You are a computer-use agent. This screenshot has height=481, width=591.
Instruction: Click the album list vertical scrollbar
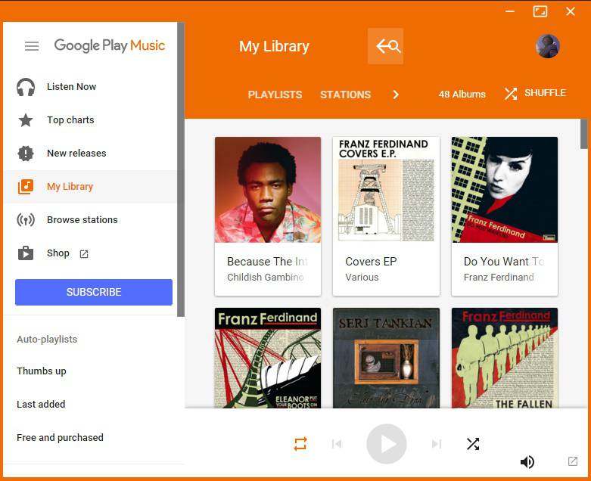[x=583, y=134]
